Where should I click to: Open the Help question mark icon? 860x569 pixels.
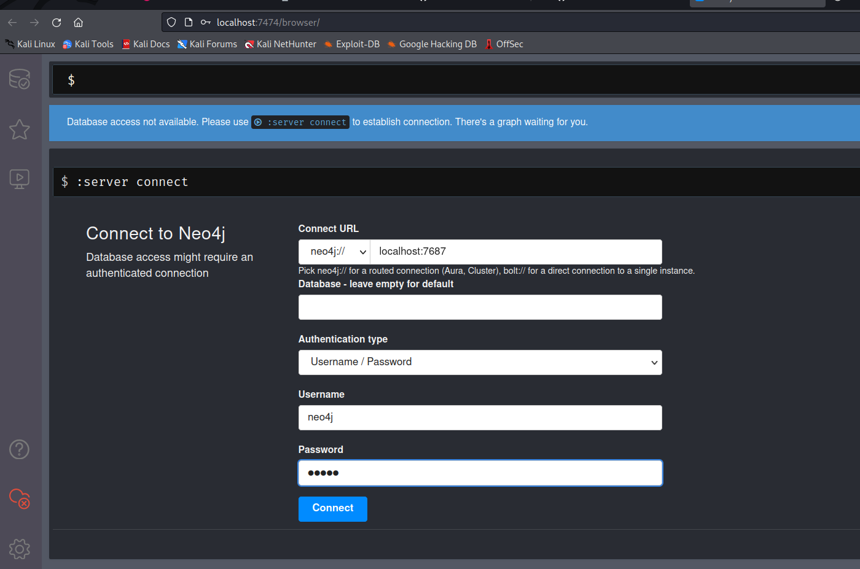20,449
